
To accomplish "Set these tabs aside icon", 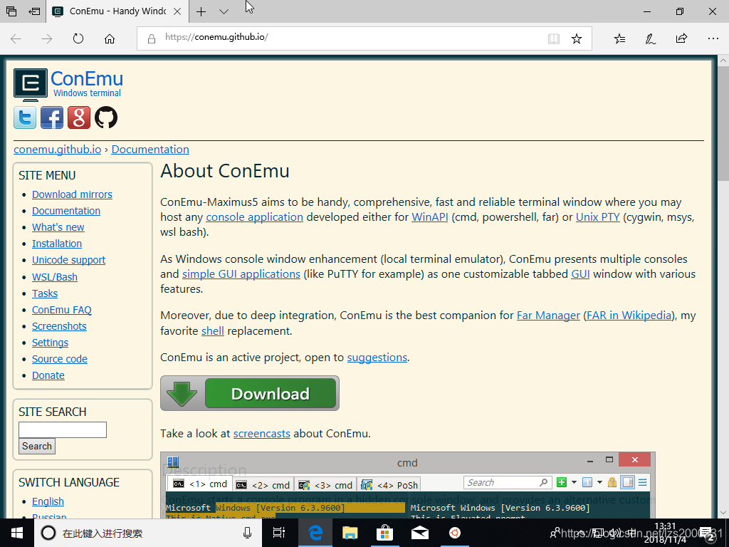I will pos(34,11).
